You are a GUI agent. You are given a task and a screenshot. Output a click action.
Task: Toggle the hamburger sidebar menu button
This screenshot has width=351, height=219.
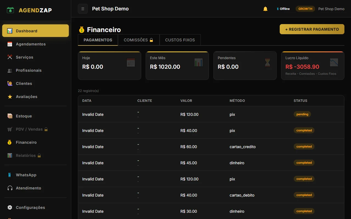point(83,9)
